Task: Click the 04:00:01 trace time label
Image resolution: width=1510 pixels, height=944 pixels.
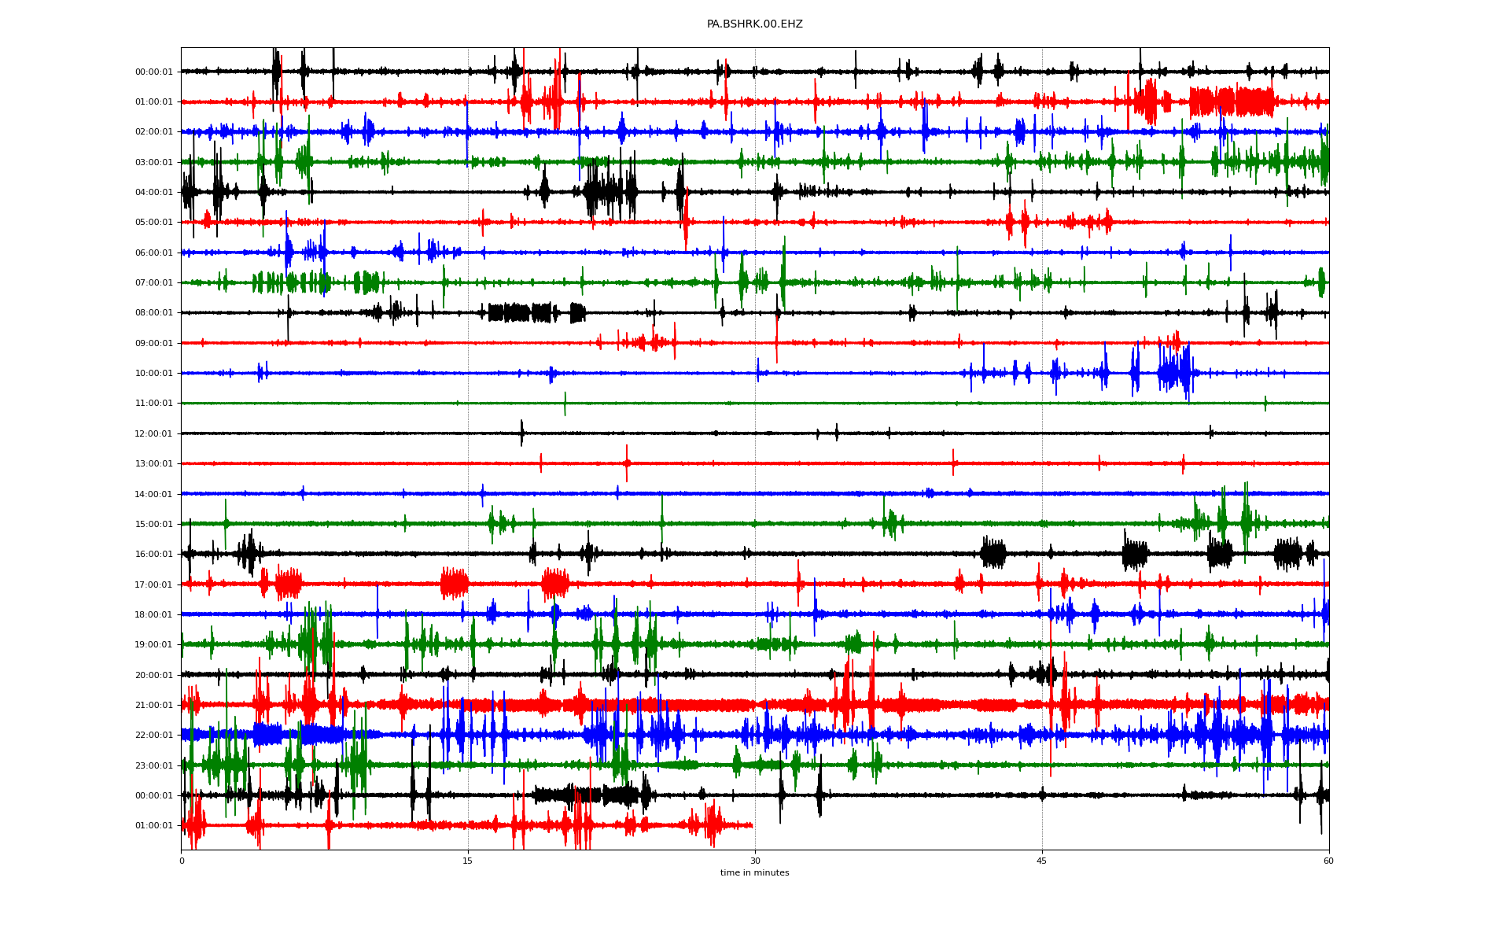Action: 153,193
